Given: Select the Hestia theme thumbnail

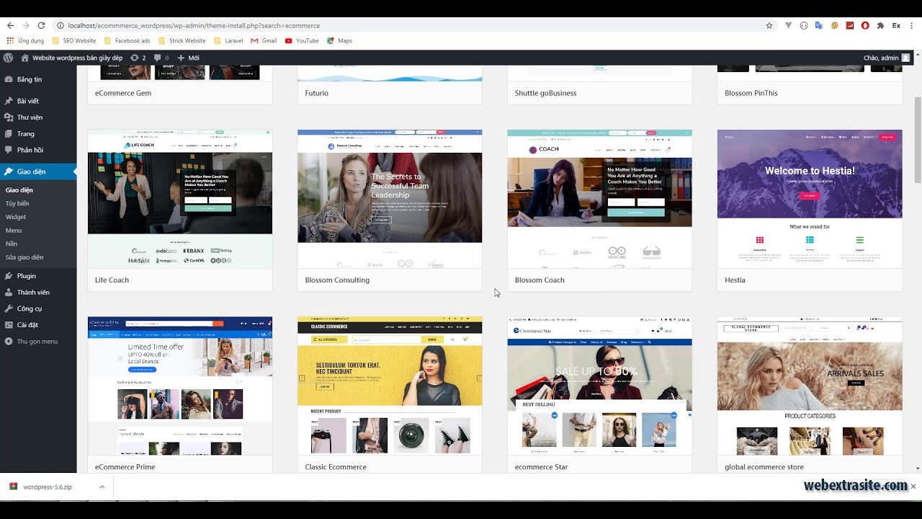Looking at the screenshot, I should [x=810, y=199].
